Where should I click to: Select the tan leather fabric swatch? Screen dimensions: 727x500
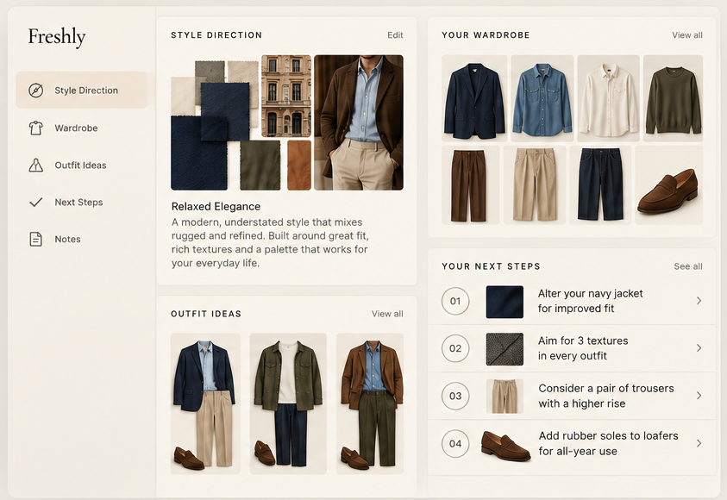tap(299, 166)
